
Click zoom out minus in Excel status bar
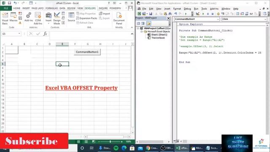[x=99, y=142]
